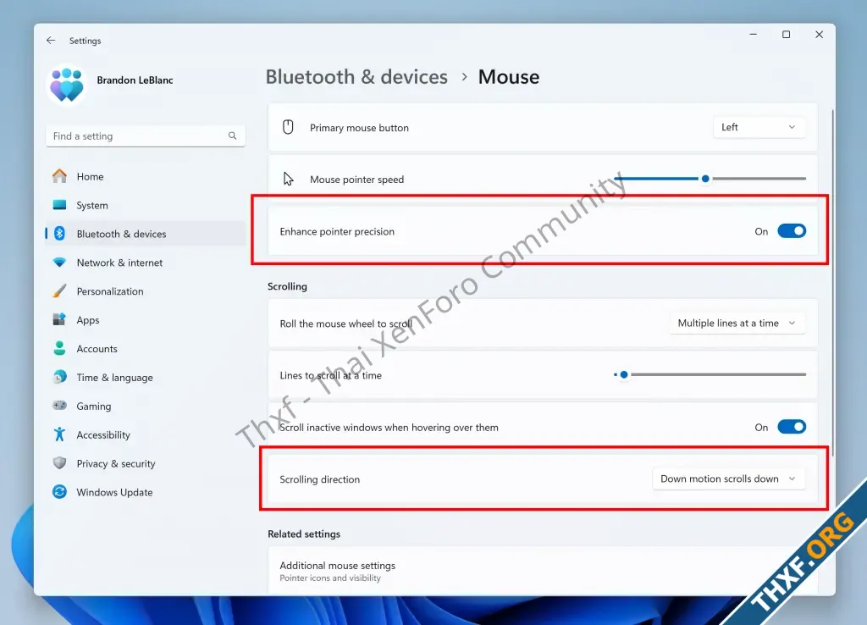Minimize the Settings window

click(753, 34)
